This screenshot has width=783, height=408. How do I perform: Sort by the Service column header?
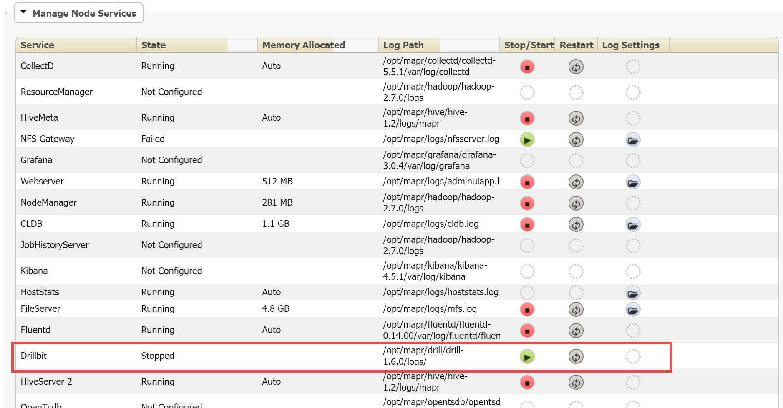pyautogui.click(x=76, y=45)
